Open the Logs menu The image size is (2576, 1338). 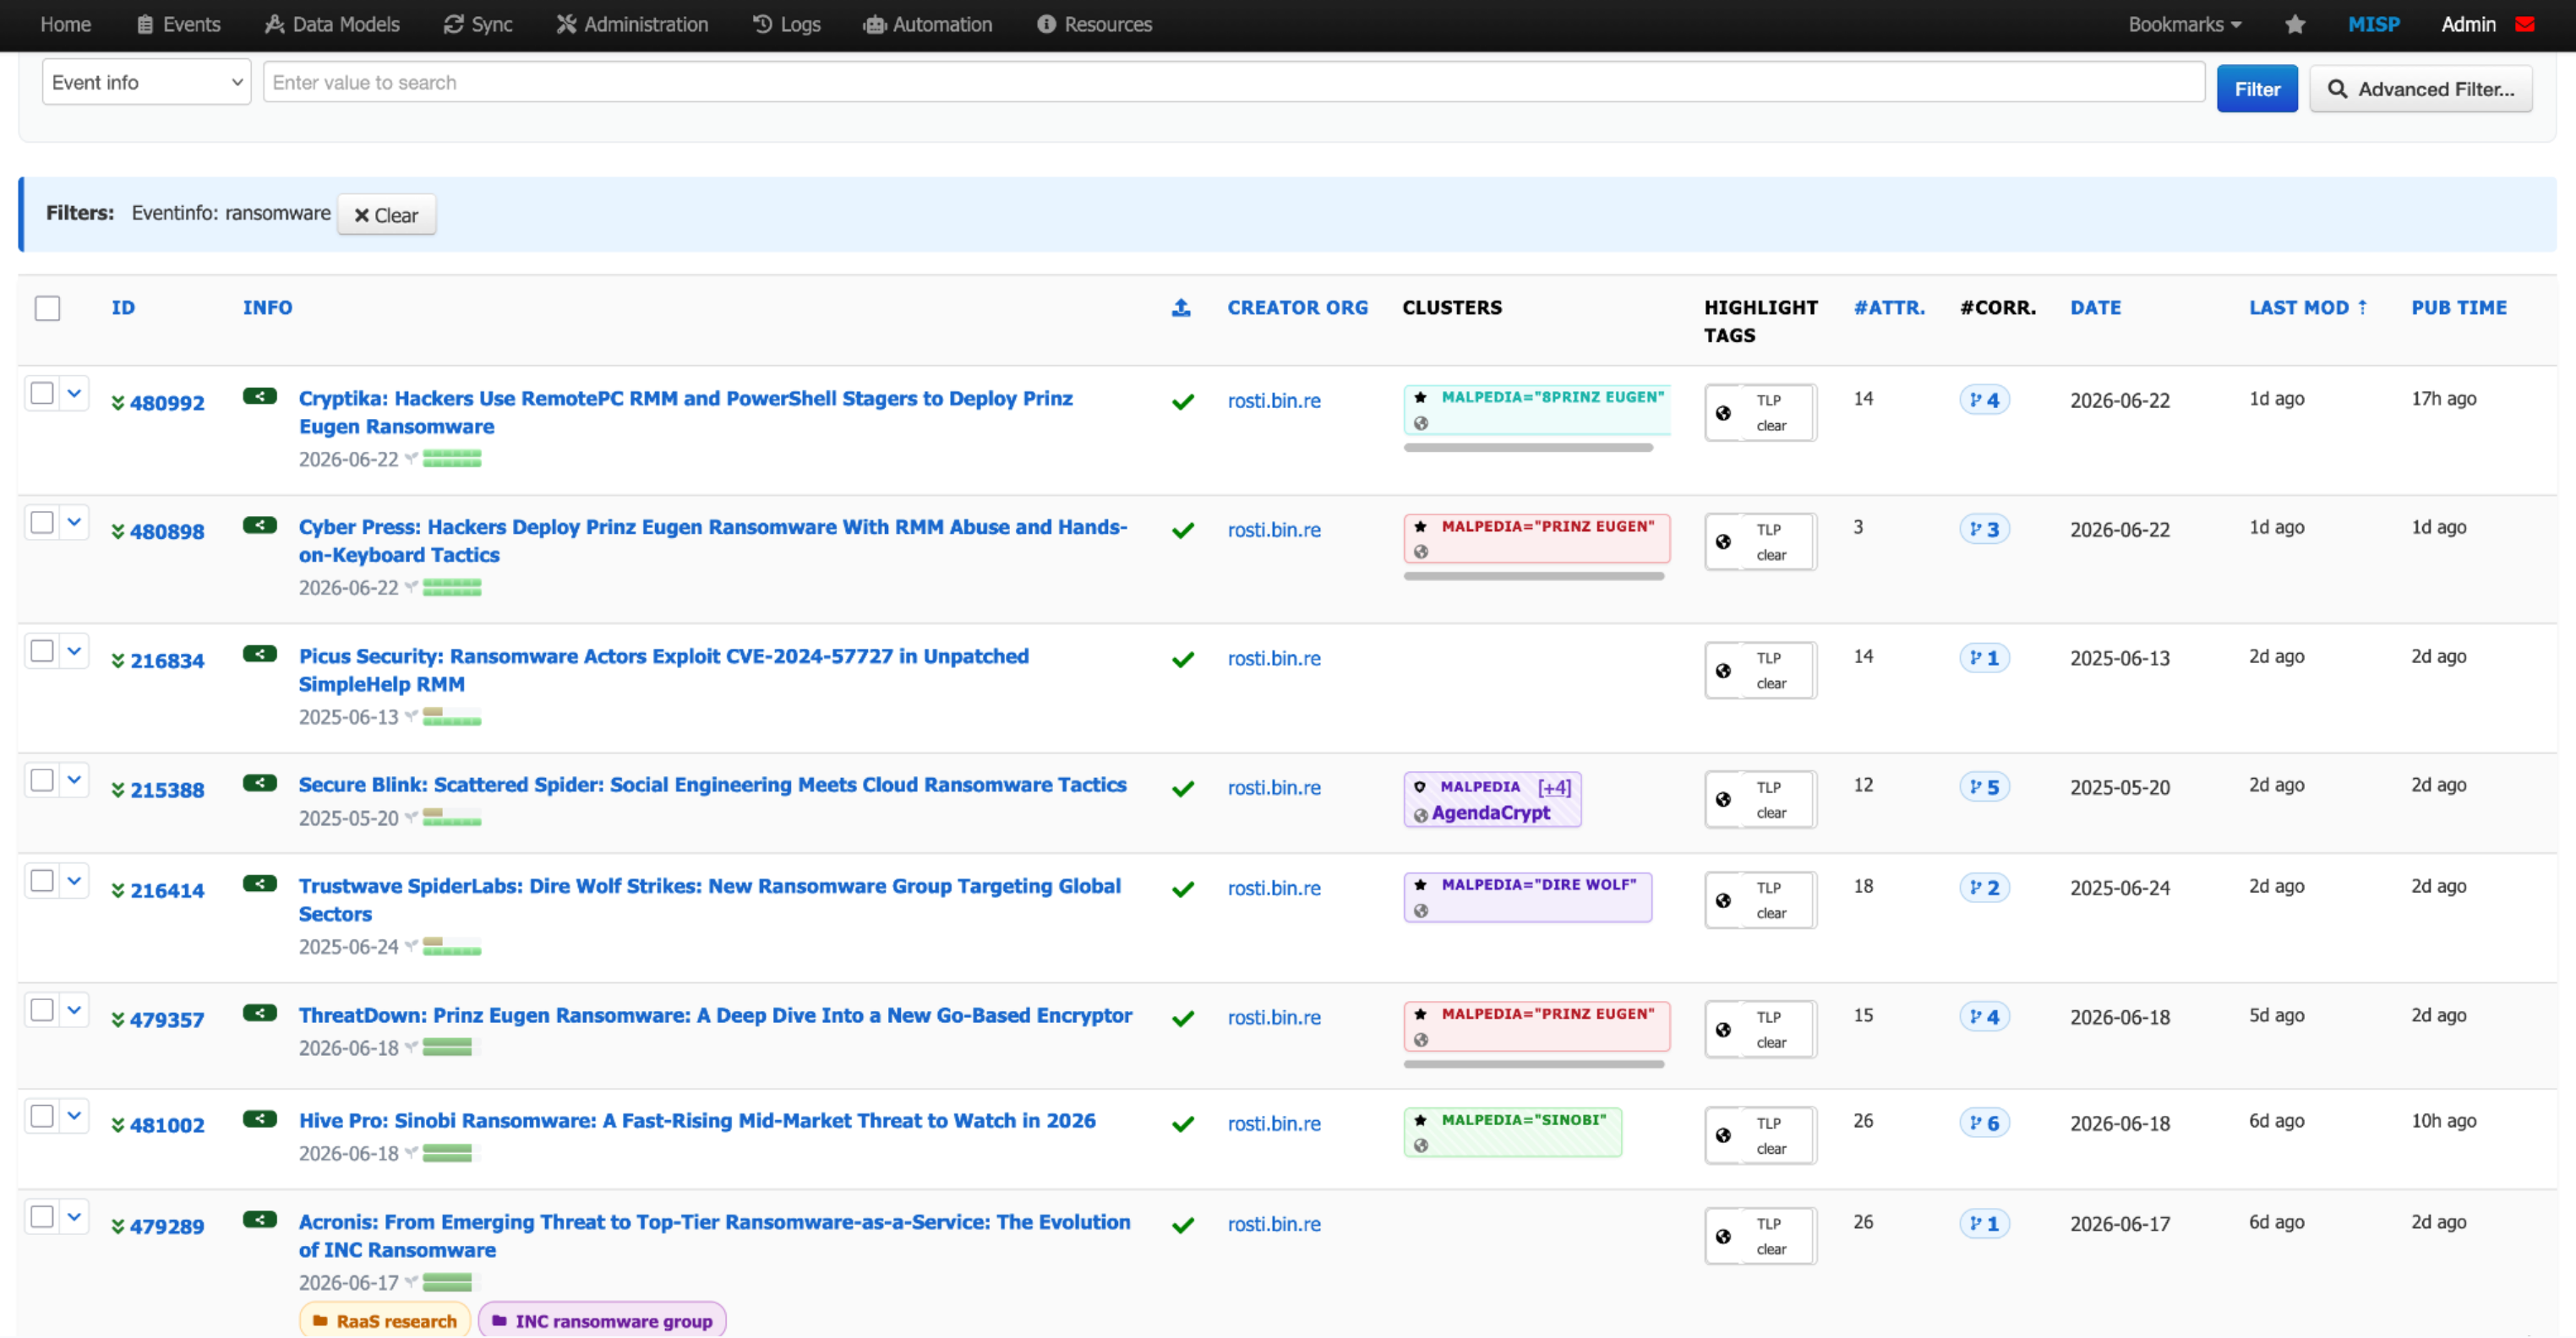[x=786, y=24]
